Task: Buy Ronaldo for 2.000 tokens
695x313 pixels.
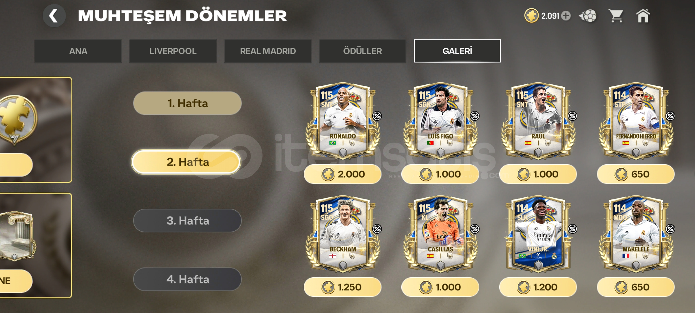Action: tap(343, 174)
